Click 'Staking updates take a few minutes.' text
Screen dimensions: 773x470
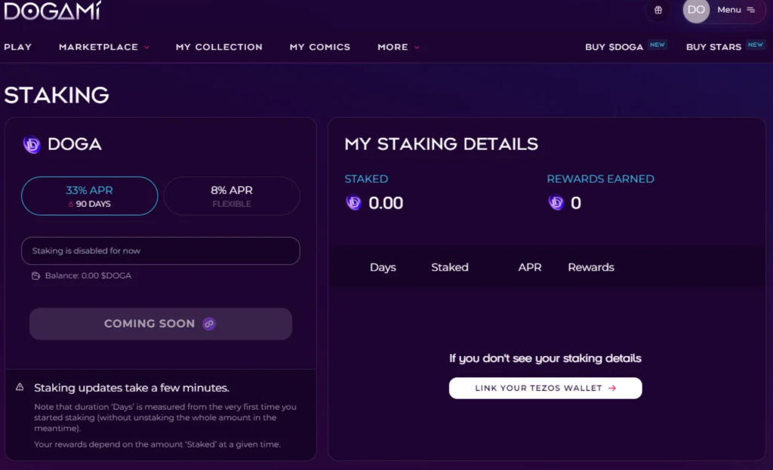pos(131,388)
